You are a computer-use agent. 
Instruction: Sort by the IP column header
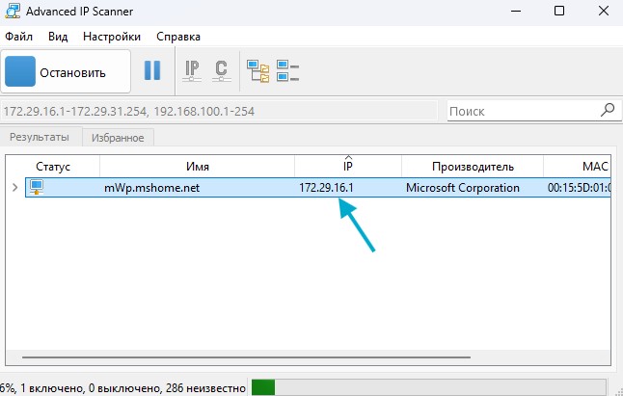point(348,167)
